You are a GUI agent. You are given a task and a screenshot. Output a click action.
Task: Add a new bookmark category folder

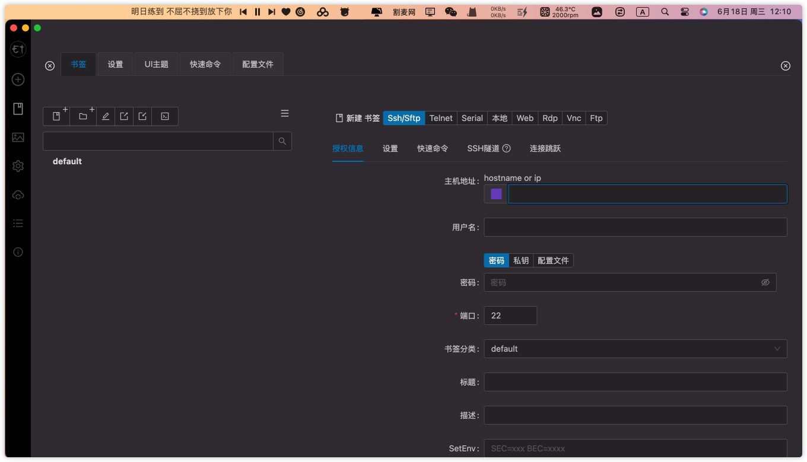coord(83,116)
